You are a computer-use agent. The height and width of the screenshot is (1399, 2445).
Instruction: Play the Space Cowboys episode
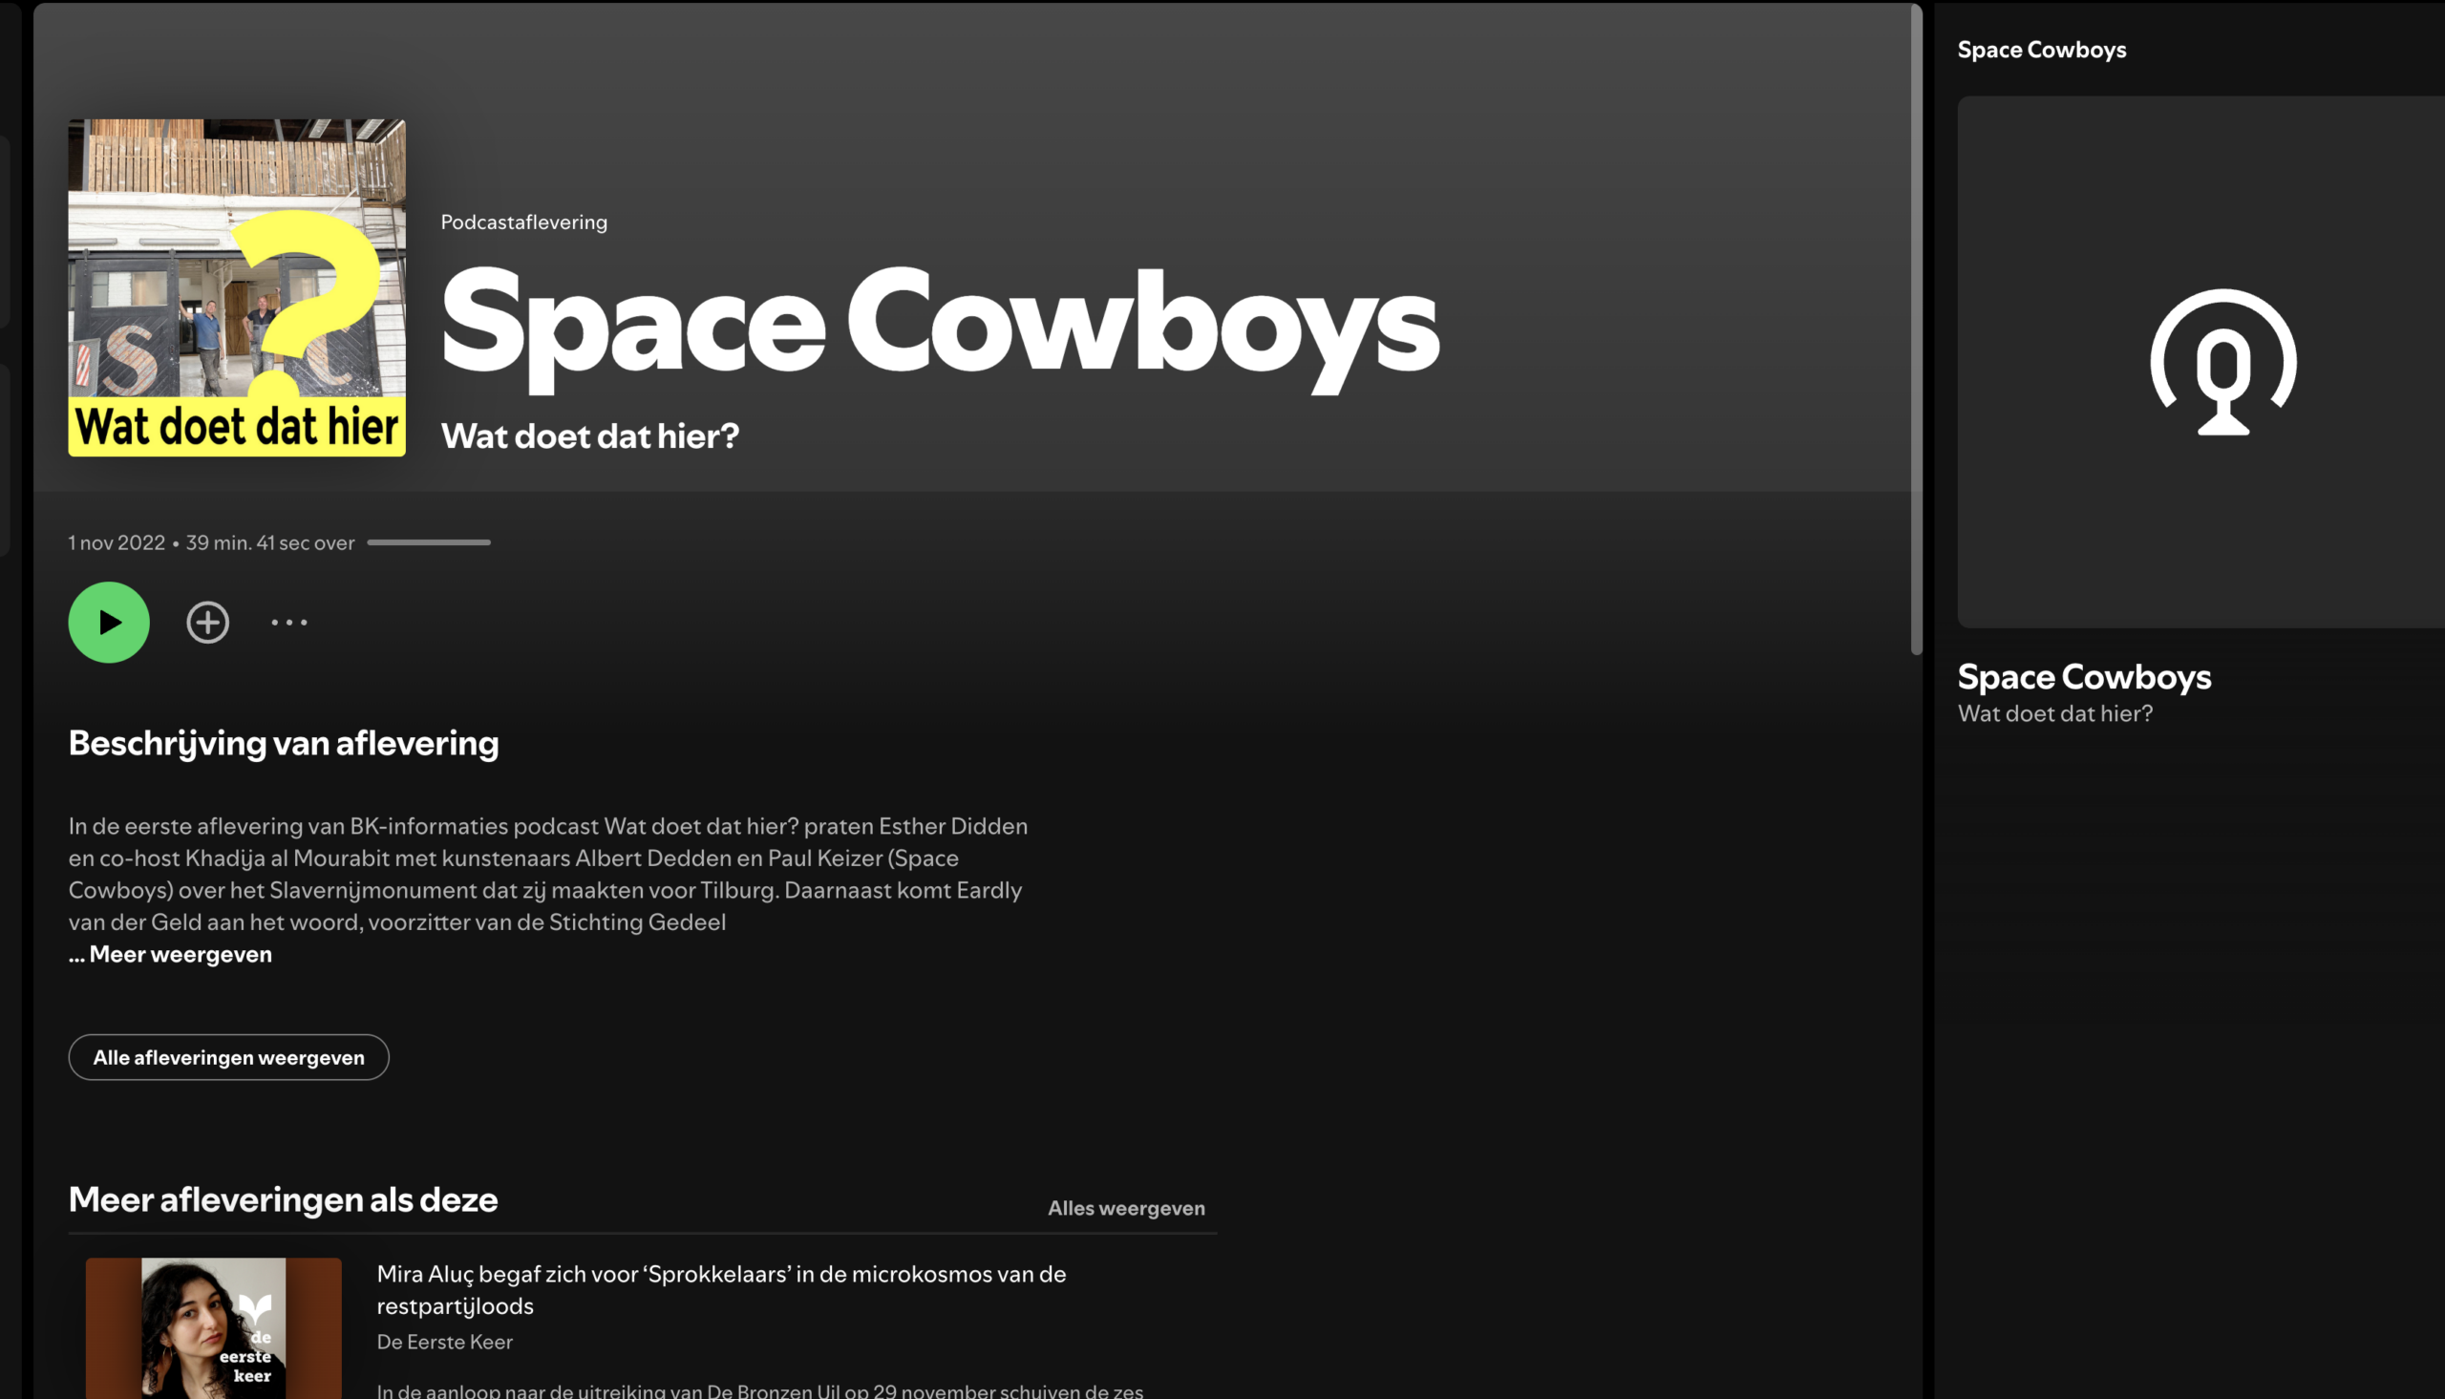[x=109, y=623]
